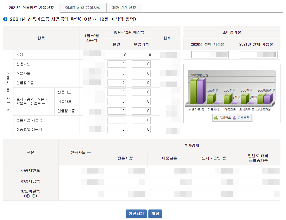Click the green 도서공연 등 chart bar
286x220 pixels.
245,99
